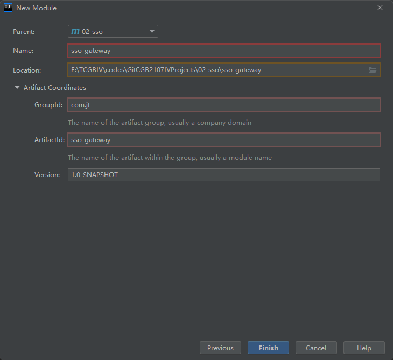Edit the GroupId field with com.jt

(x=224, y=105)
